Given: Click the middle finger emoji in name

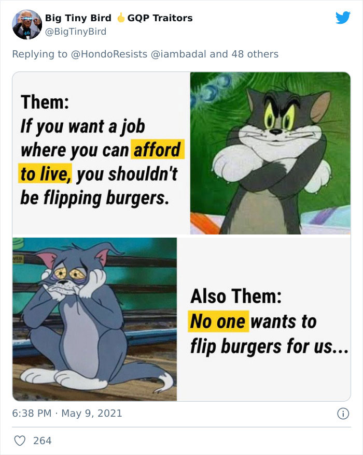Looking at the screenshot, I should pyautogui.click(x=120, y=18).
